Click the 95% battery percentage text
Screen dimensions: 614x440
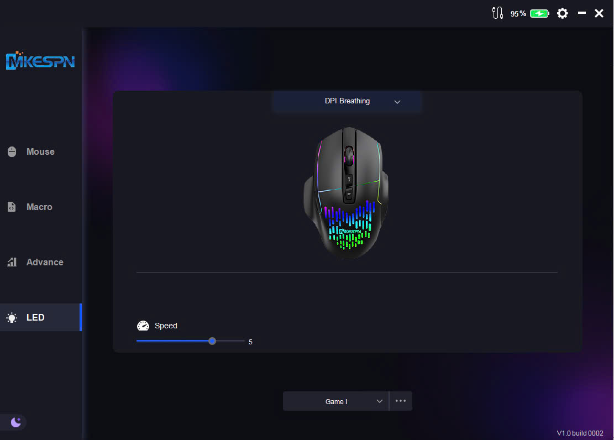(x=518, y=14)
